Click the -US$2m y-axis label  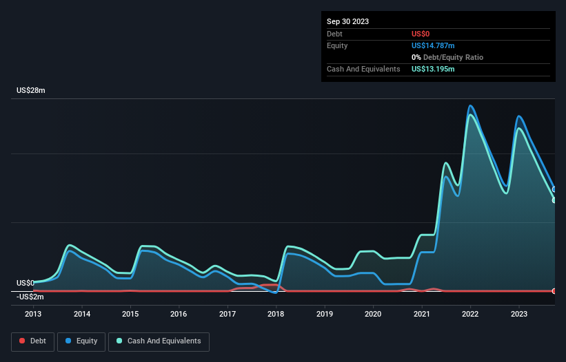[30, 297]
